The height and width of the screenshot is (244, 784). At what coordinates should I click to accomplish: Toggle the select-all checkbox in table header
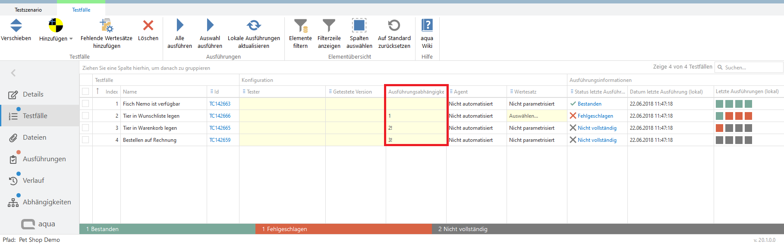pos(85,91)
